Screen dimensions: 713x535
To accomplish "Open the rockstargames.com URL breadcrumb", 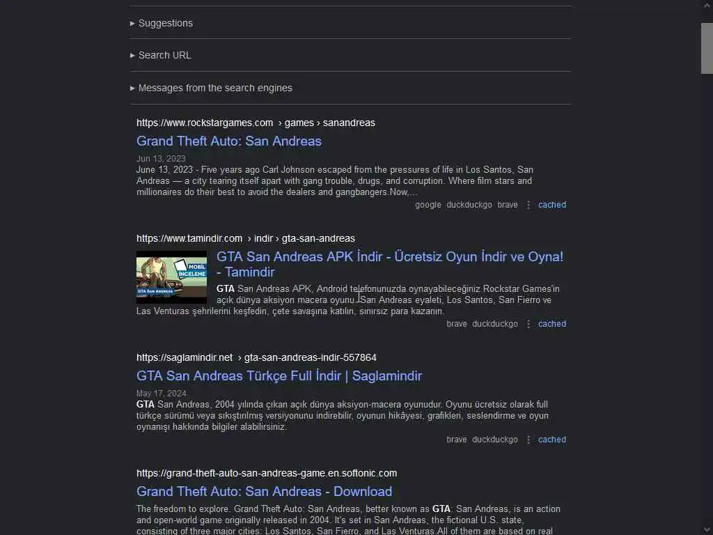I will coord(256,123).
